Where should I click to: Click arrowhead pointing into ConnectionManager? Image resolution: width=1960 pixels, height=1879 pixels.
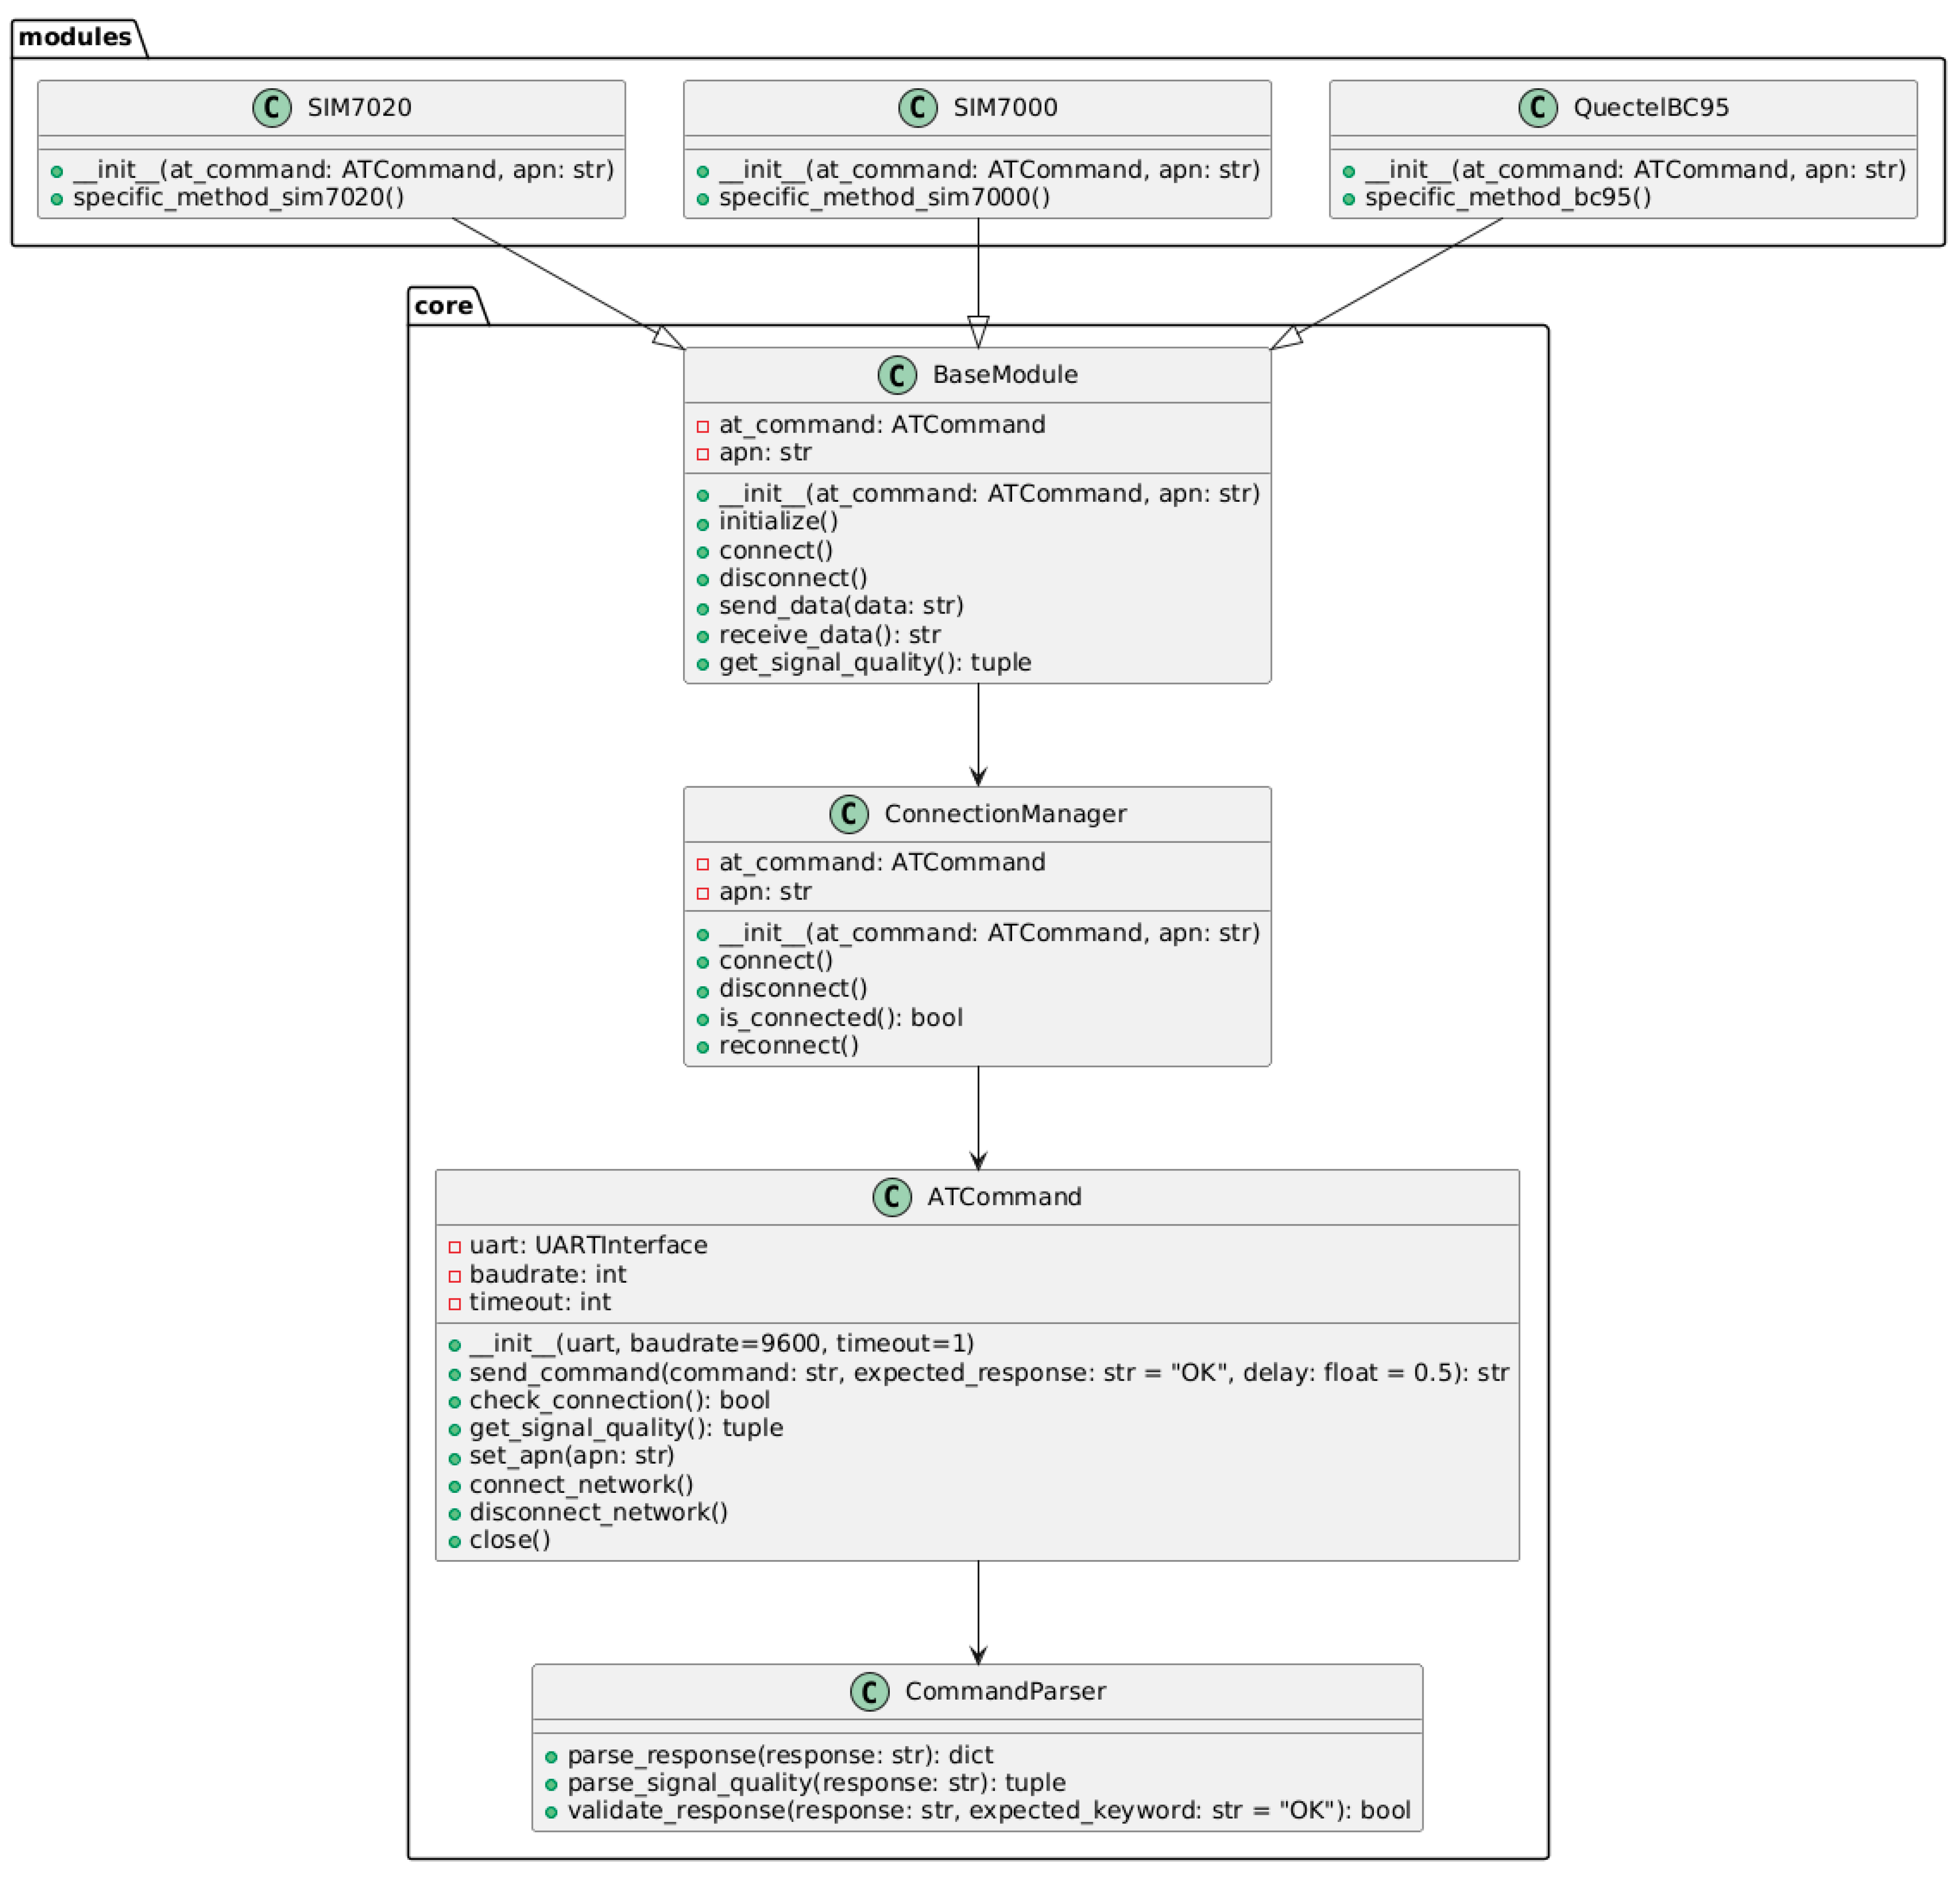(x=978, y=776)
